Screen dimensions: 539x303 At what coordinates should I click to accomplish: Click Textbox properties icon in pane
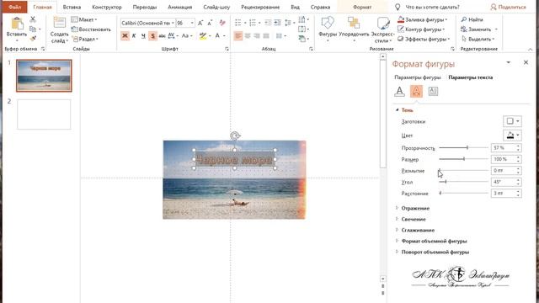[433, 91]
